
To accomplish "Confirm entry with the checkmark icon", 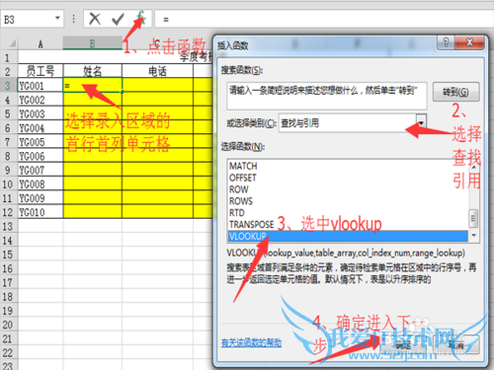I will pyautogui.click(x=118, y=19).
